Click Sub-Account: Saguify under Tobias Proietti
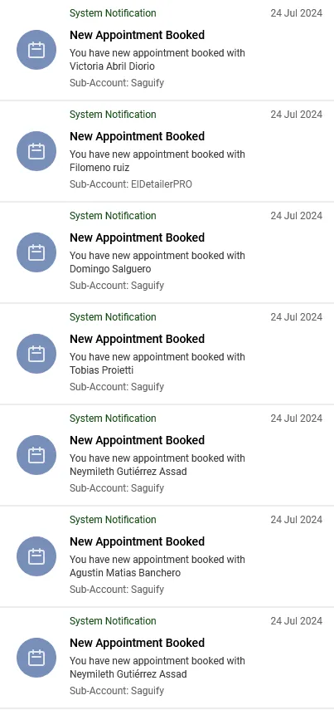The width and height of the screenshot is (334, 710). pos(117,387)
